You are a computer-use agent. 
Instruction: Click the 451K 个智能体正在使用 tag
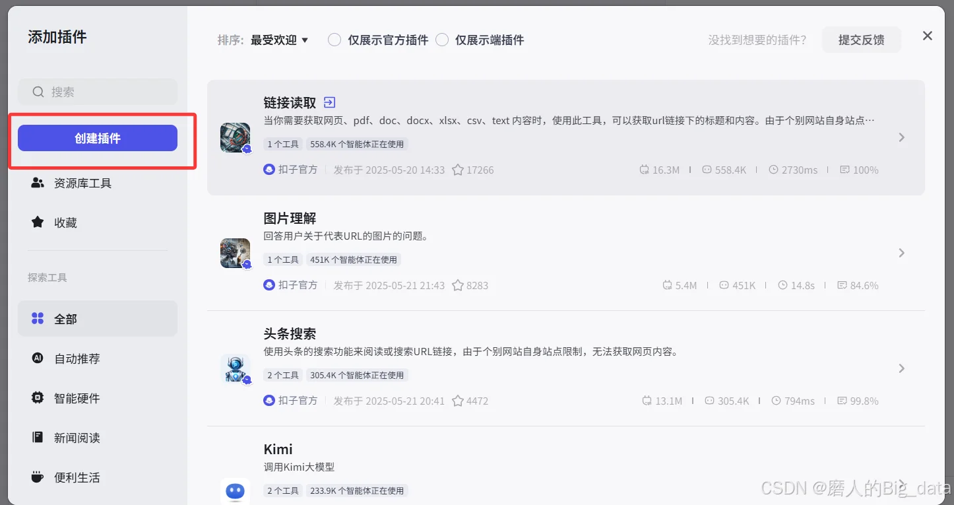click(354, 259)
